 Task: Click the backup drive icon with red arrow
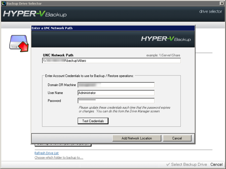click(19, 44)
